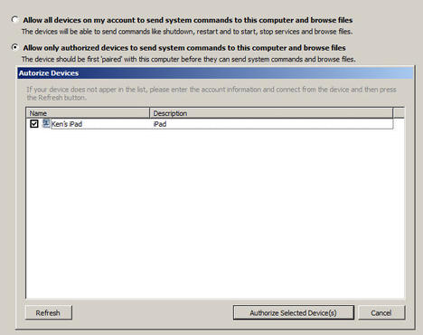Click the device icon beside Ken's iPad

click(x=46, y=123)
